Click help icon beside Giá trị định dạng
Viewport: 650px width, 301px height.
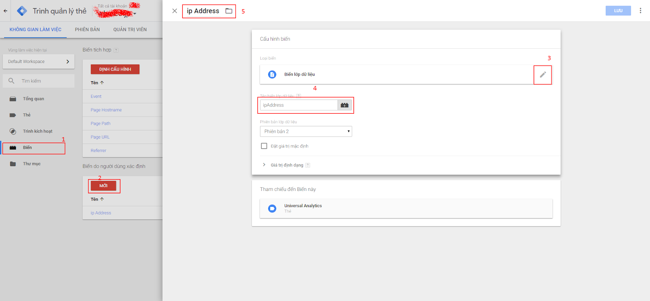(x=308, y=165)
